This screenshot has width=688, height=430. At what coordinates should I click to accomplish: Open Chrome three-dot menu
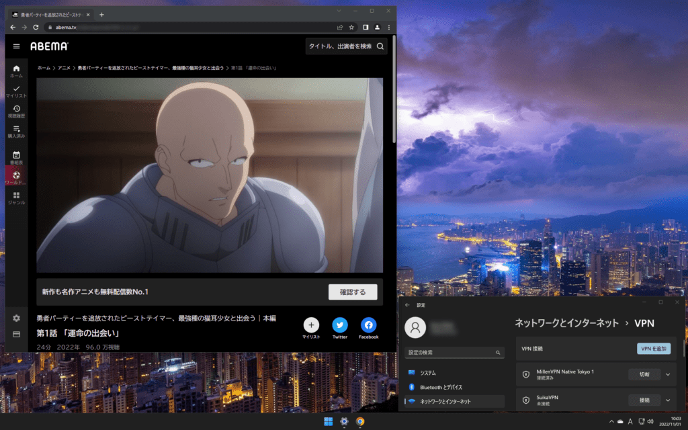(389, 27)
